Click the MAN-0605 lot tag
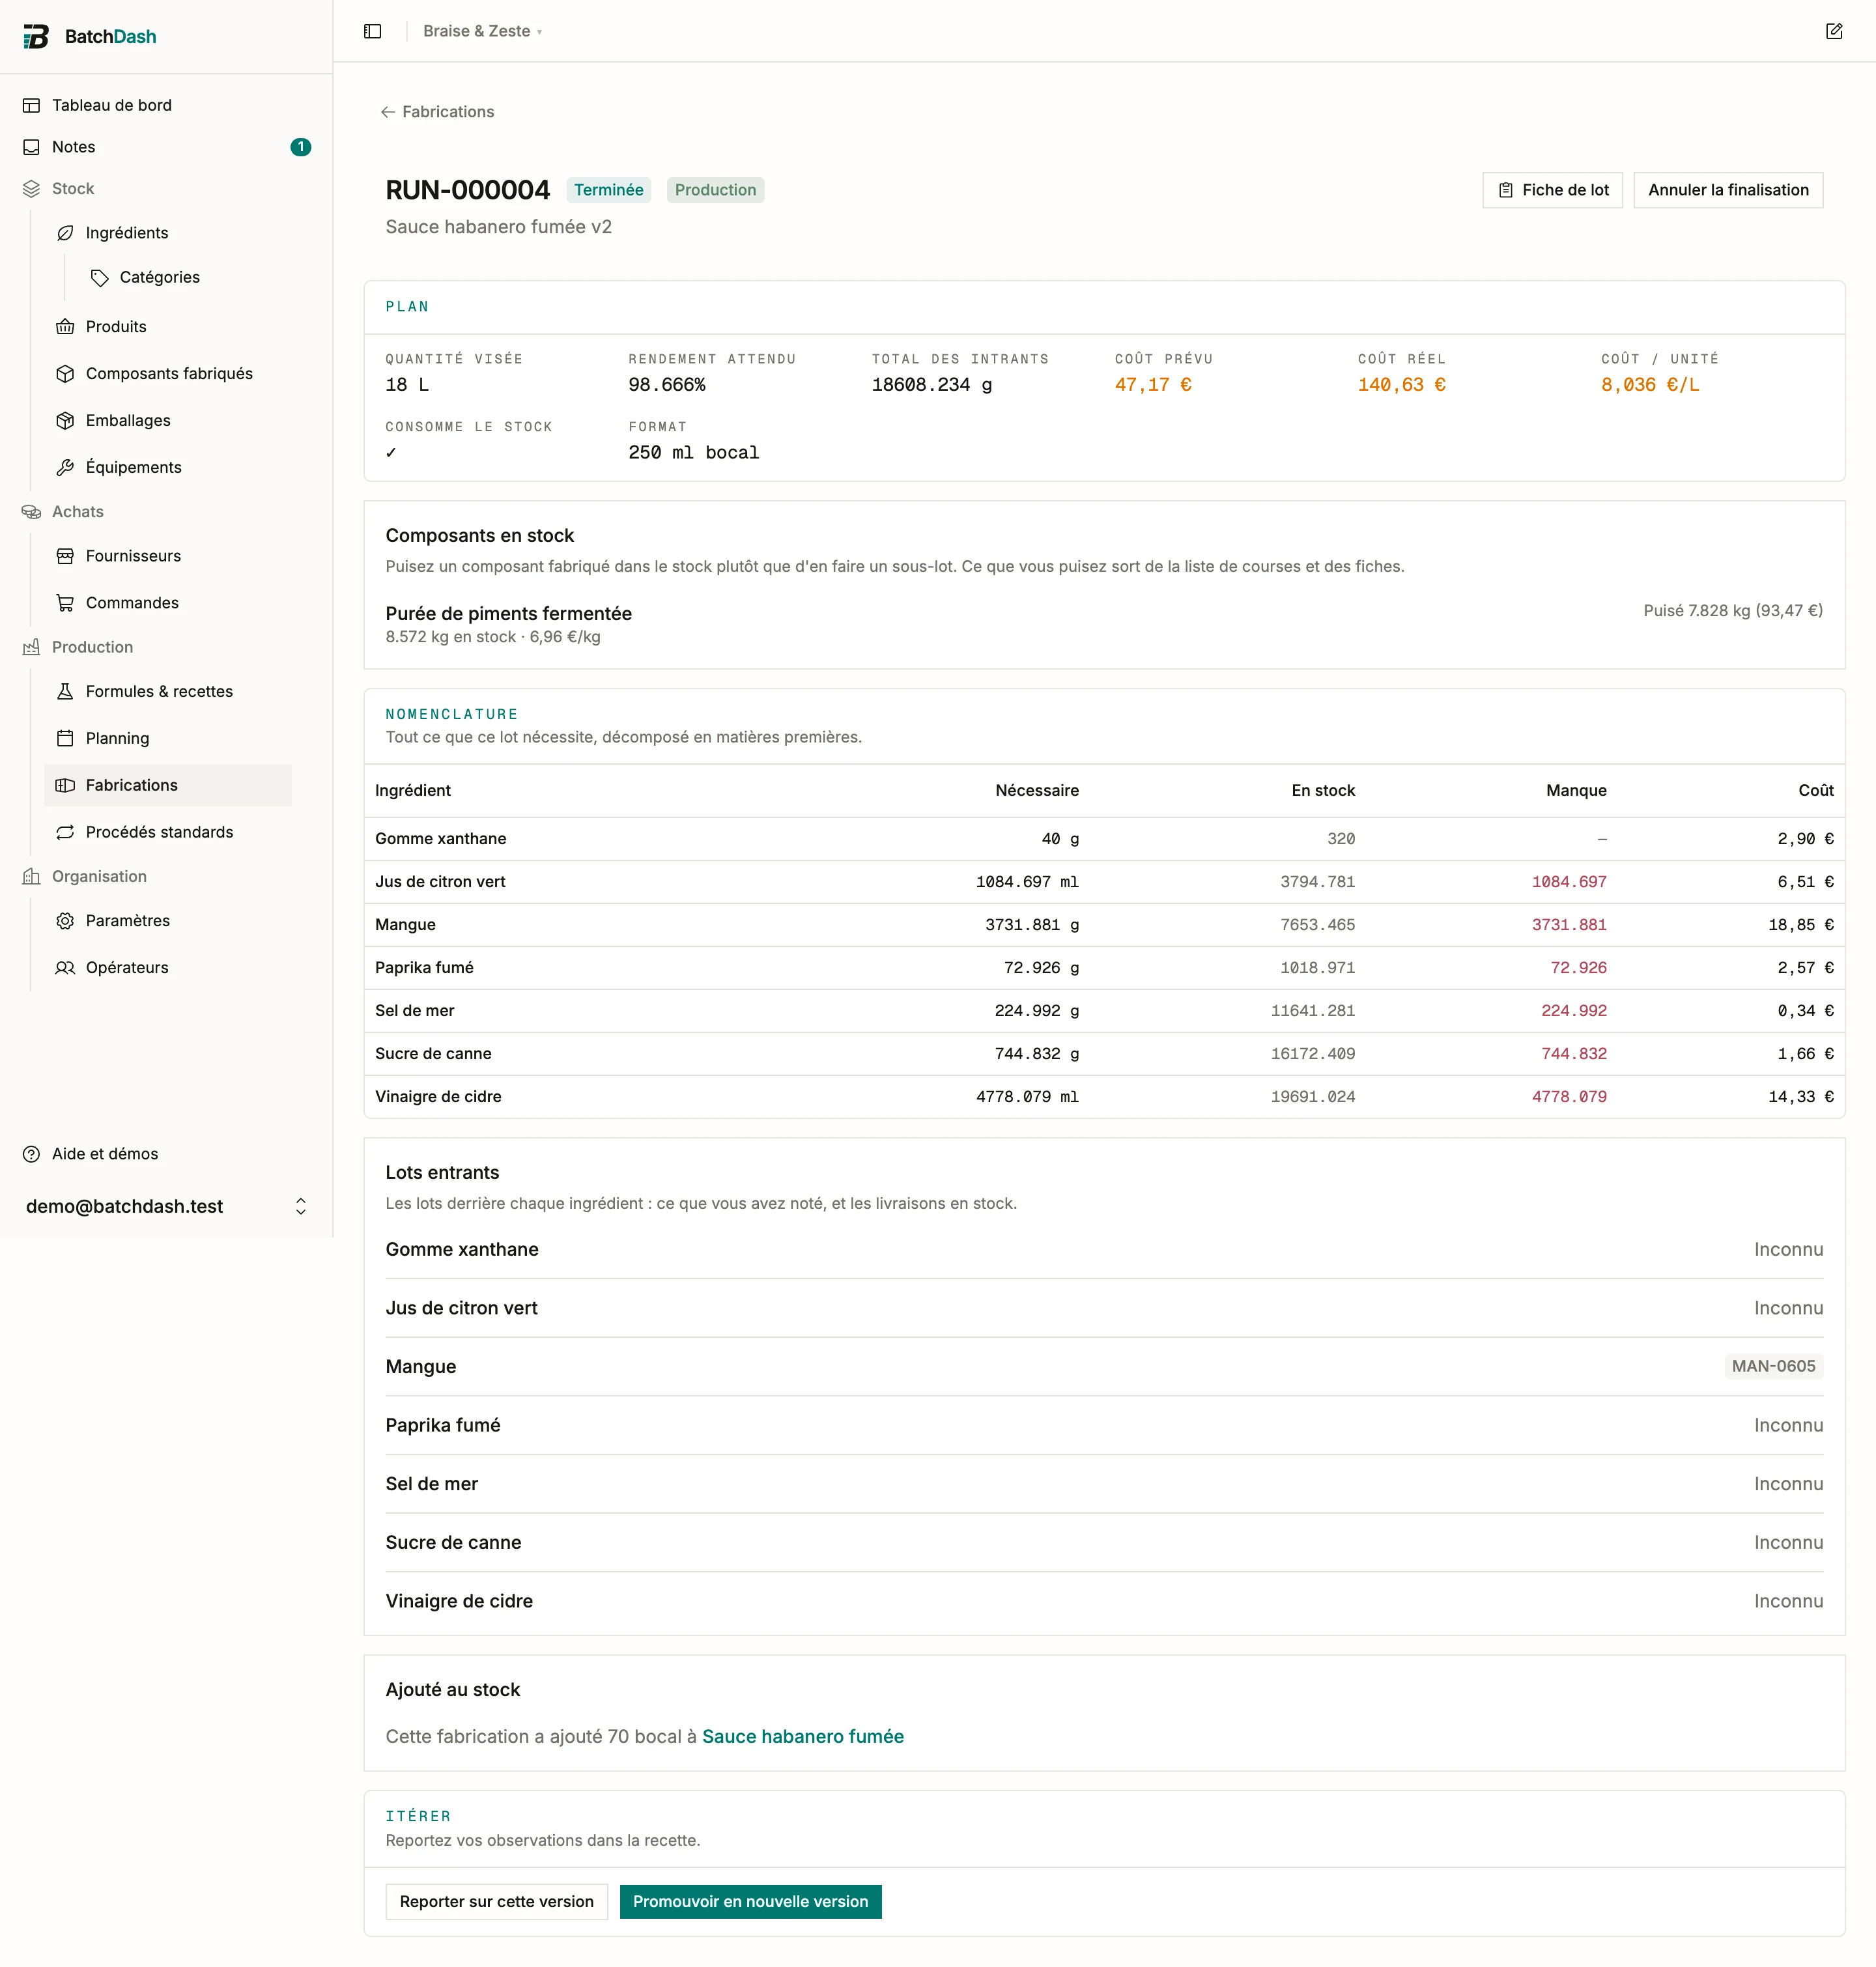The width and height of the screenshot is (1876, 1967). [x=1772, y=1366]
